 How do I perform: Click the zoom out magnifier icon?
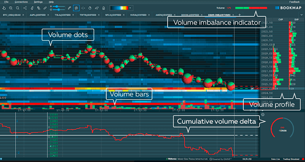pos(18,8)
